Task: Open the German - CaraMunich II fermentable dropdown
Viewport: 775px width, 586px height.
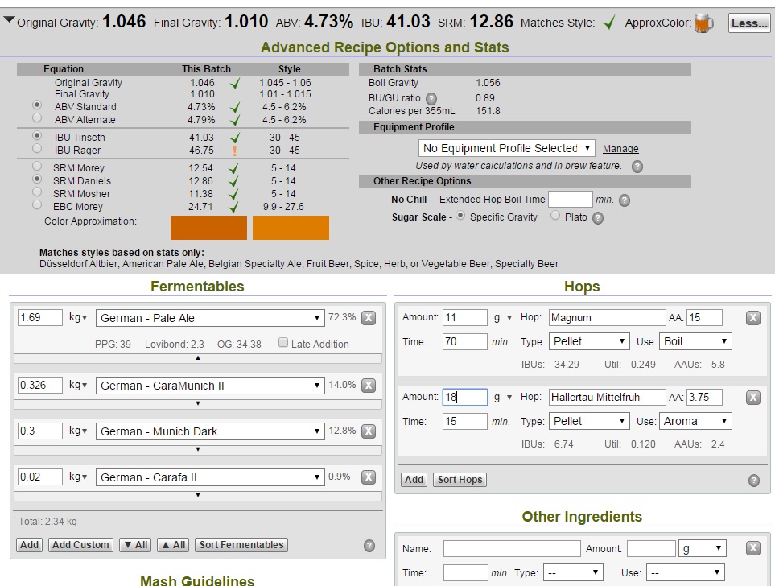Action: (210, 386)
